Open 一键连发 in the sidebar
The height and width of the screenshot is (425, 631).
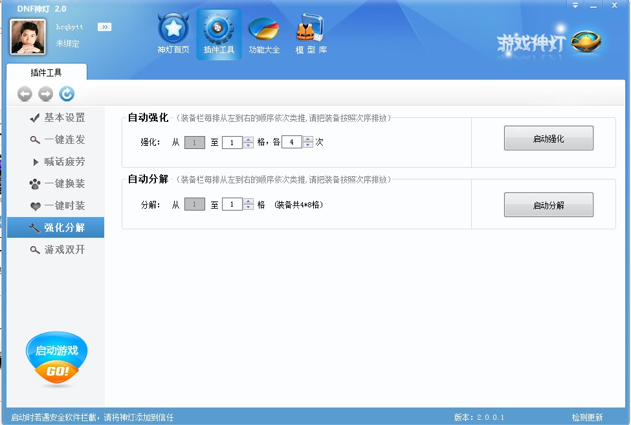(x=56, y=140)
